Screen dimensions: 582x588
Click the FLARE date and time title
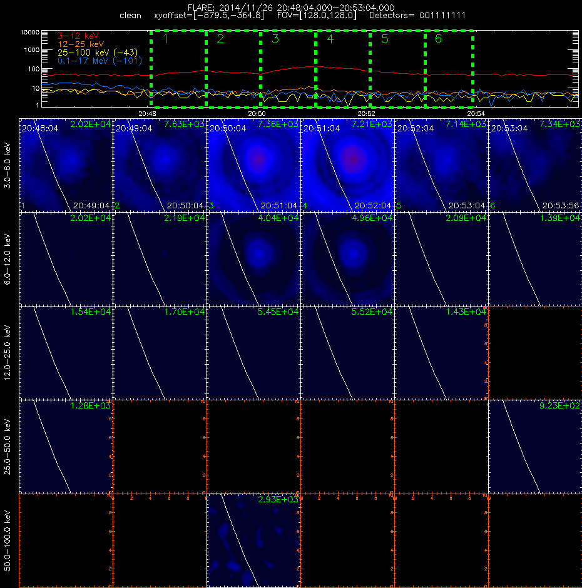[291, 8]
